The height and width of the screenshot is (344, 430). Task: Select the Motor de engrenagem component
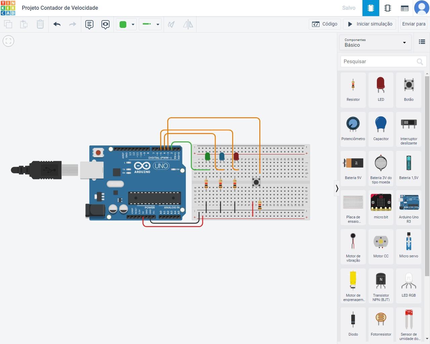pyautogui.click(x=353, y=286)
